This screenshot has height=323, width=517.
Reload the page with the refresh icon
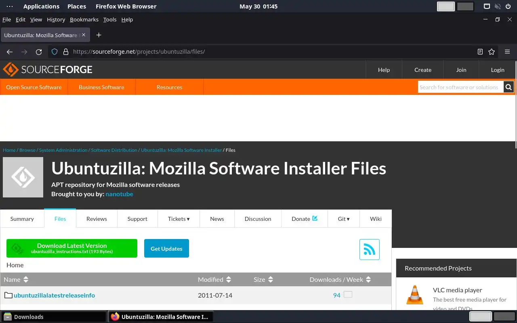pos(39,52)
